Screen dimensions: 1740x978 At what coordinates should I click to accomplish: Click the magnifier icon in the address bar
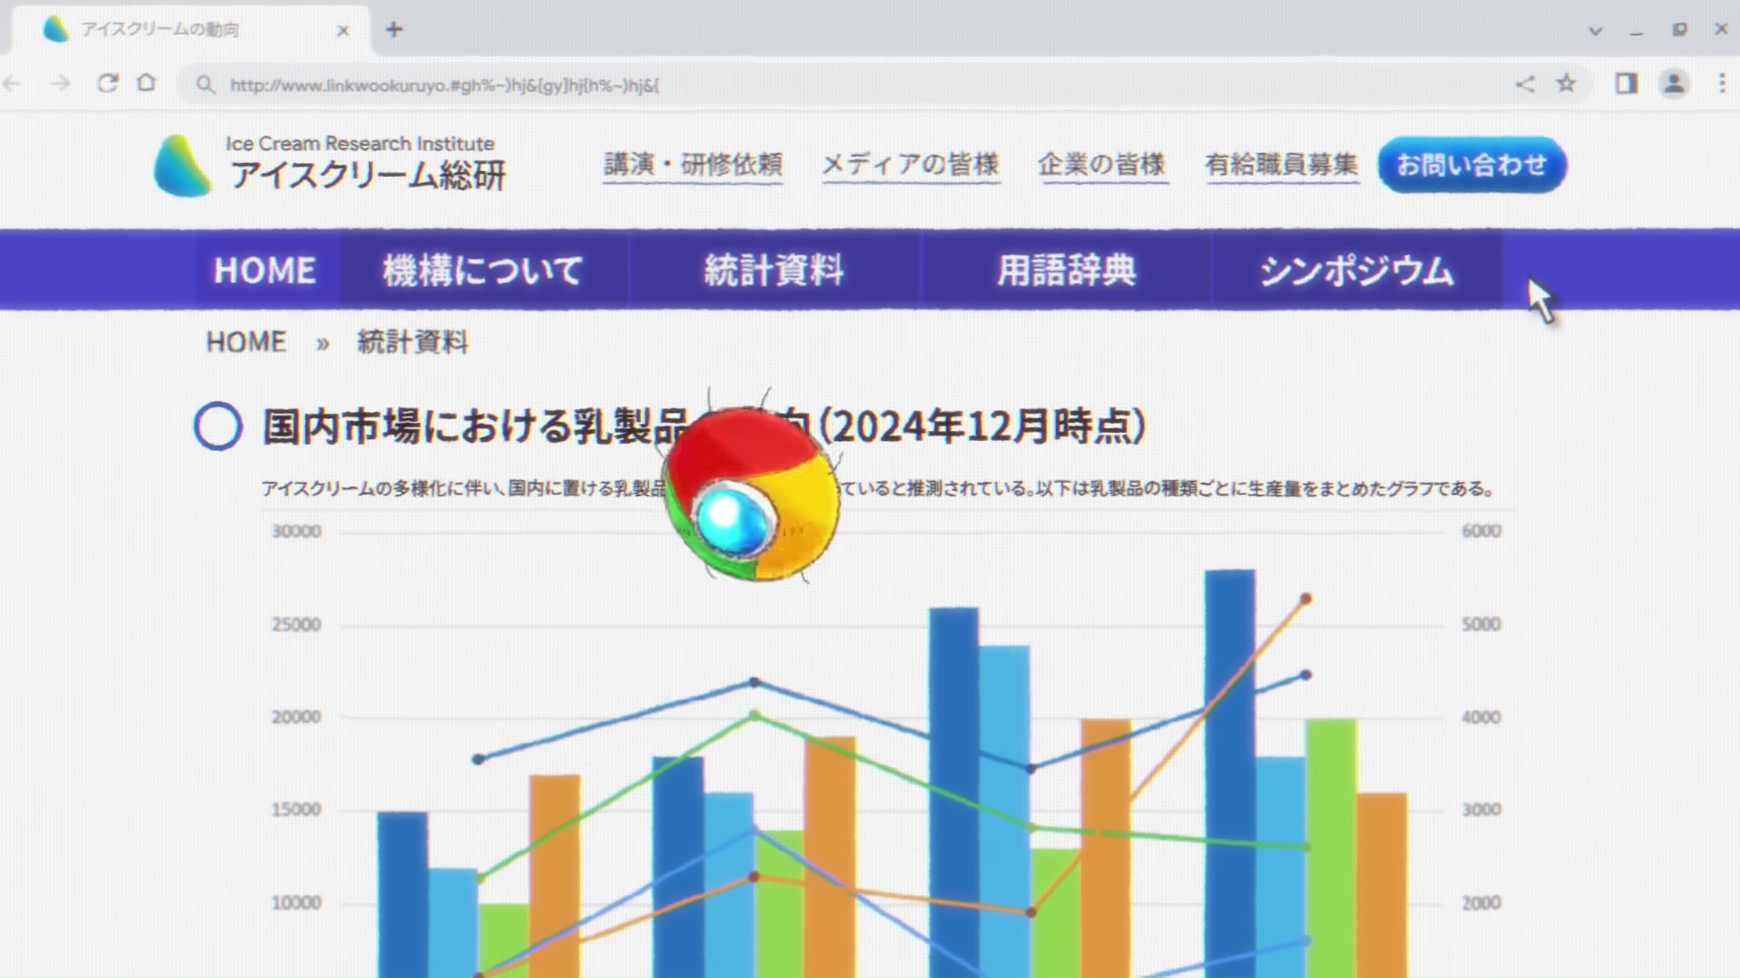tap(206, 85)
